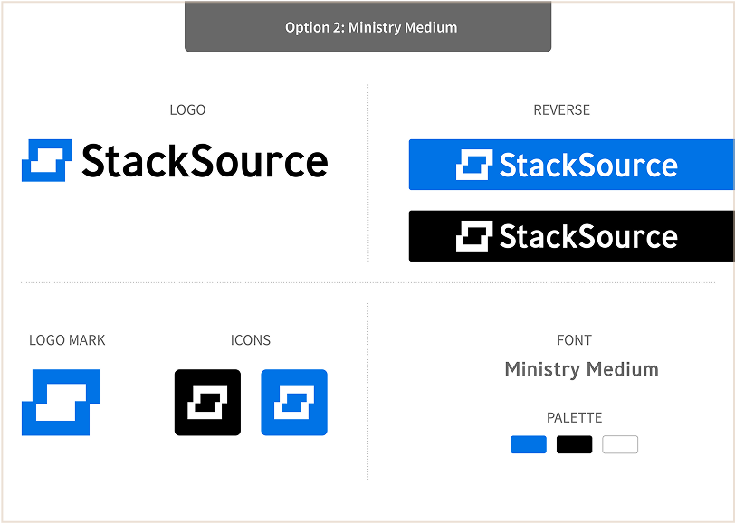Pick the white palette swatch
The width and height of the screenshot is (735, 523).
(620, 444)
